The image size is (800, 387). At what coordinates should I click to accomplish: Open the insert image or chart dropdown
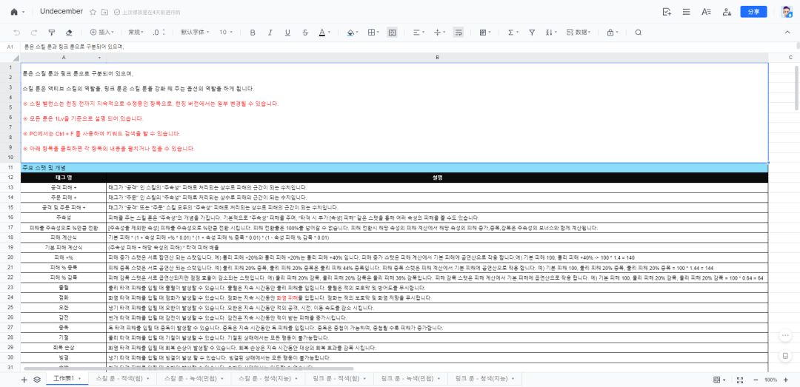click(x=484, y=32)
